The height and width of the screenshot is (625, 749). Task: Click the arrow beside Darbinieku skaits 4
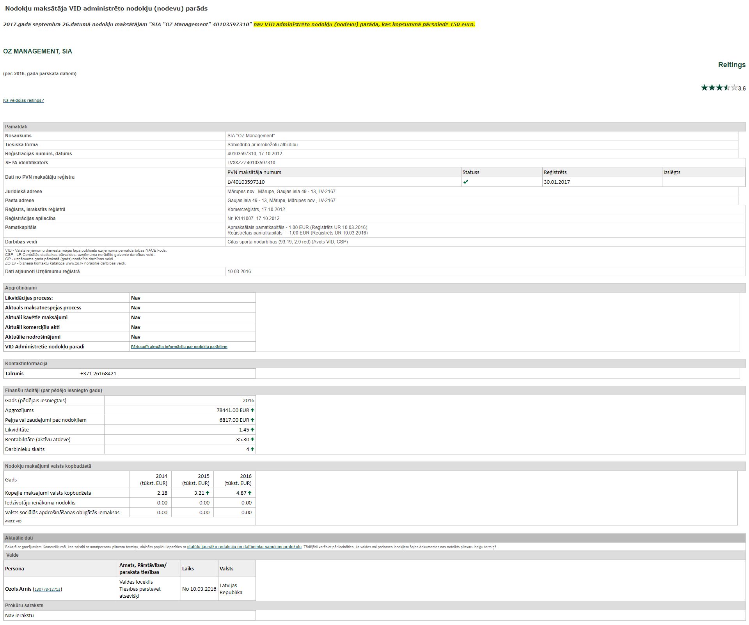tap(252, 449)
